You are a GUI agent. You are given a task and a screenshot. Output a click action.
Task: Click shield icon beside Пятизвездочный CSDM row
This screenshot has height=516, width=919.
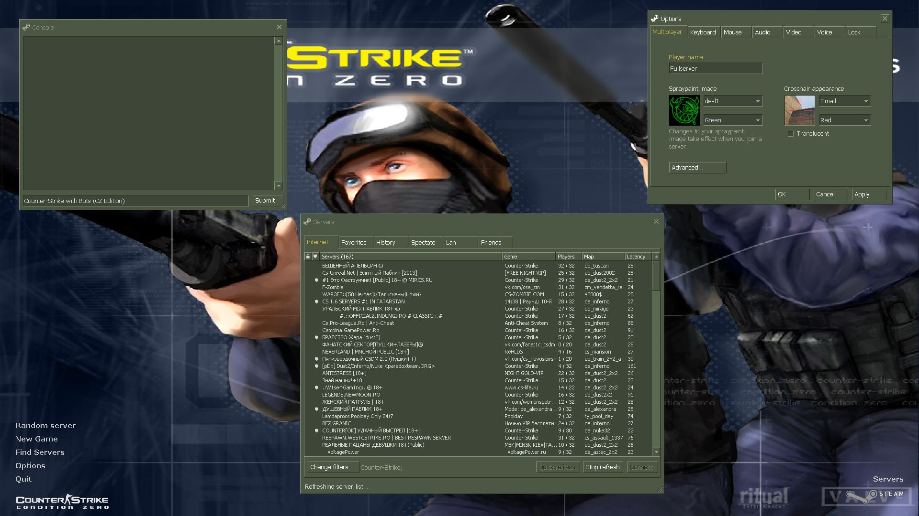(x=316, y=359)
